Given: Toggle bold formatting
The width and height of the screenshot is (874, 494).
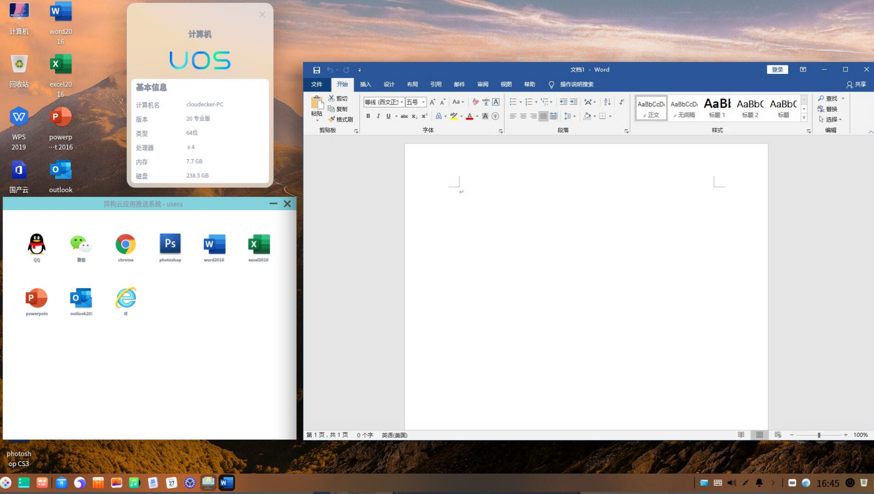Looking at the screenshot, I should [368, 116].
